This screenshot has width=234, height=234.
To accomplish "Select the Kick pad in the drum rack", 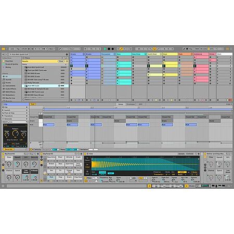I will tap(51, 177).
